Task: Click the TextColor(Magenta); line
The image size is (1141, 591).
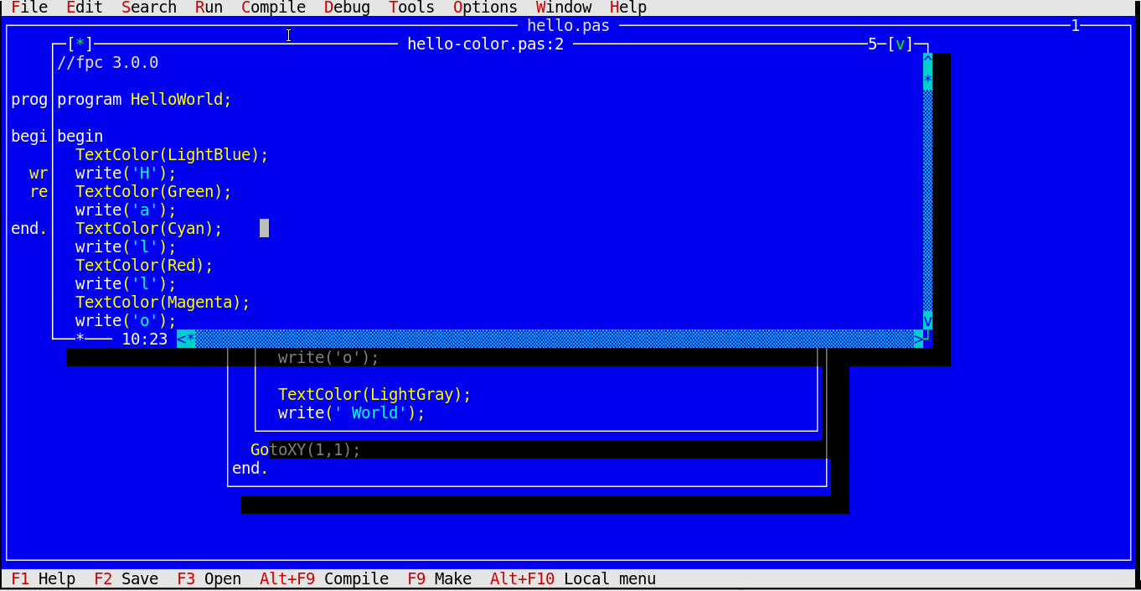Action: click(x=163, y=302)
